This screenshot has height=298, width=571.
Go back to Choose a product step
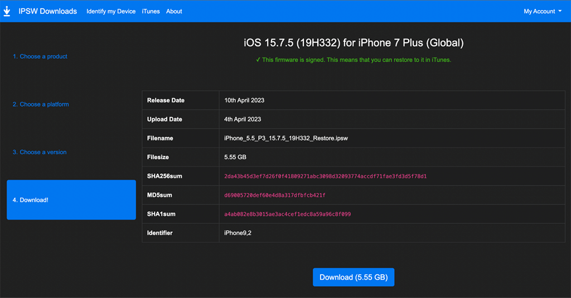[x=40, y=56]
